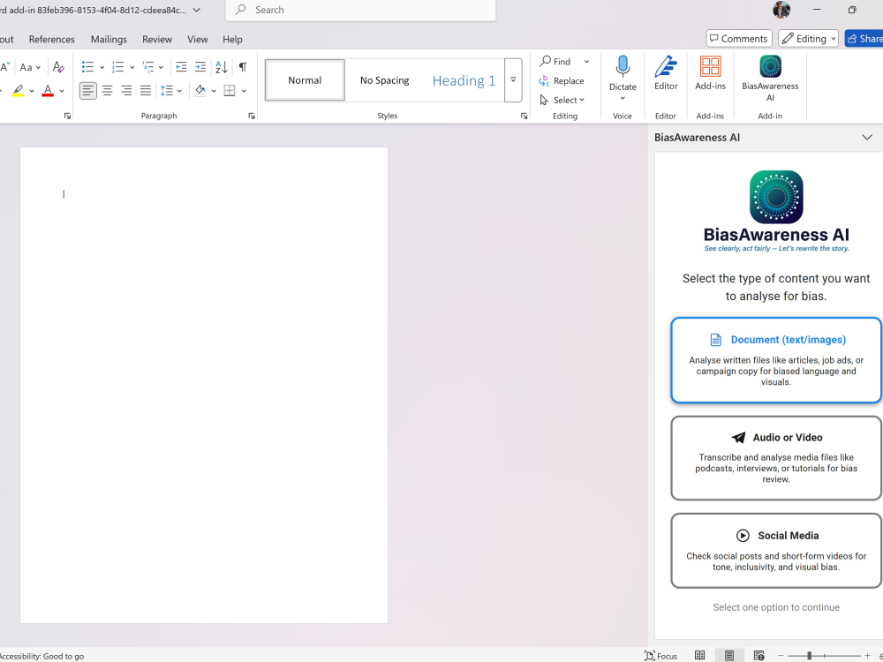Open the Editor tool

(x=666, y=73)
